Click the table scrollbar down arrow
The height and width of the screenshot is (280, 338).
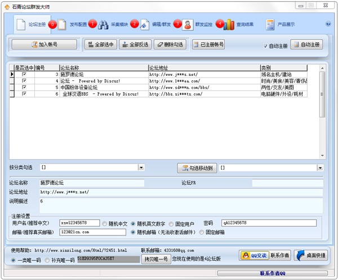[322, 156]
